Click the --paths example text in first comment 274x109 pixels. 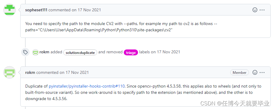(99, 30)
